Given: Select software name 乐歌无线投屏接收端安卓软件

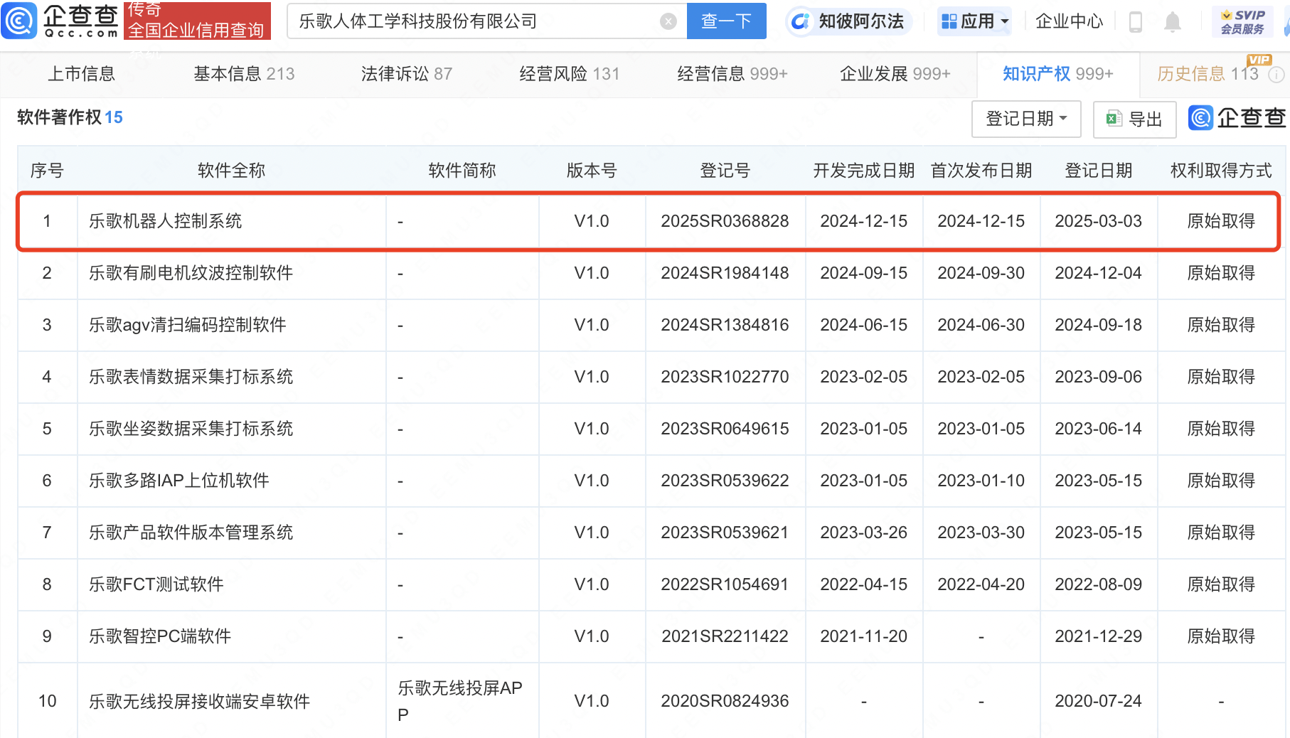Looking at the screenshot, I should tap(199, 702).
